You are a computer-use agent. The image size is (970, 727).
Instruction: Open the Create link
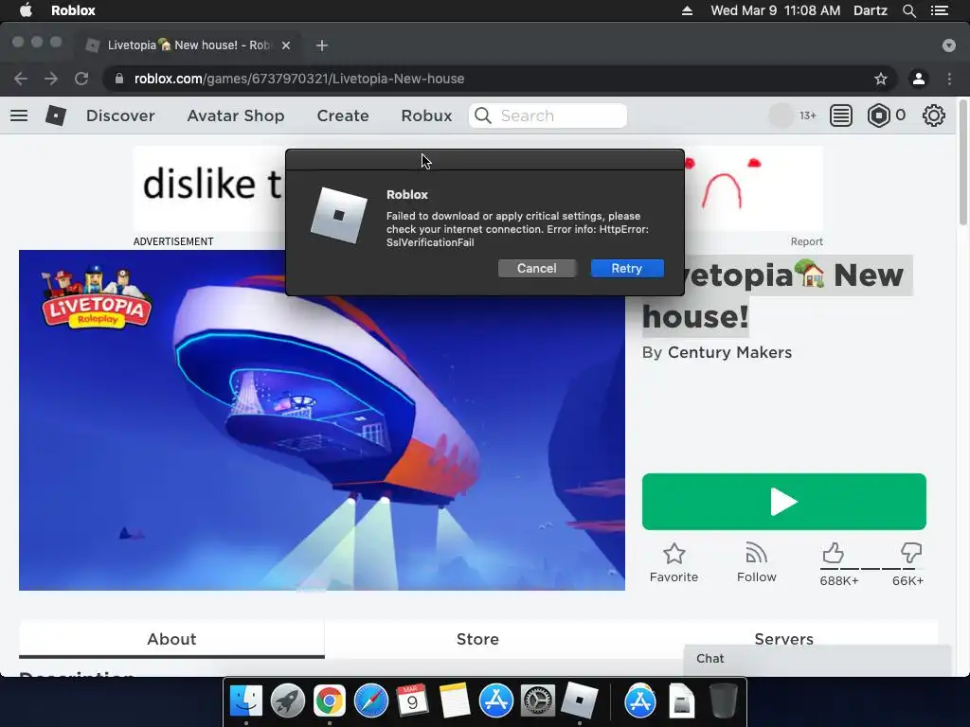(x=343, y=115)
